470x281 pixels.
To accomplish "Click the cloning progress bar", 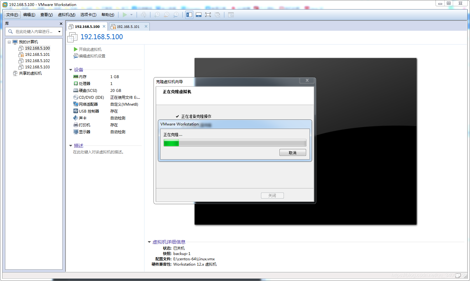I will (x=235, y=143).
